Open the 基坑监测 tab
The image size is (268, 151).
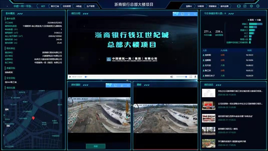pos(224,6)
